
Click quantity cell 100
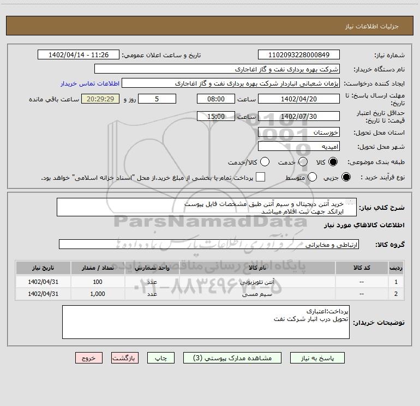click(x=98, y=282)
